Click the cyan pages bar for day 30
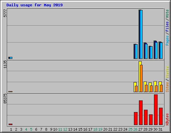 (156, 51)
